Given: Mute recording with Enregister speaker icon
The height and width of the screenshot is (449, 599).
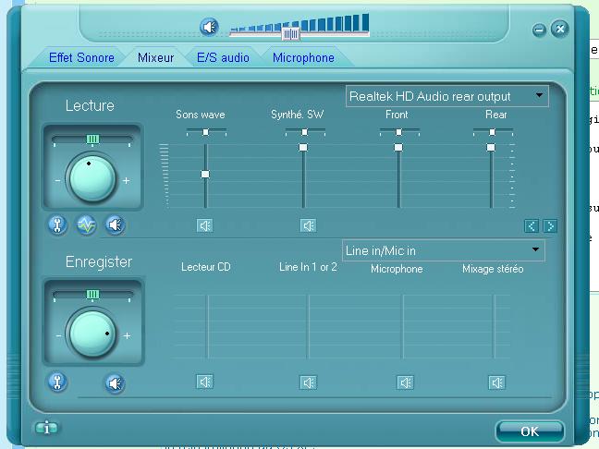Looking at the screenshot, I should 115,382.
